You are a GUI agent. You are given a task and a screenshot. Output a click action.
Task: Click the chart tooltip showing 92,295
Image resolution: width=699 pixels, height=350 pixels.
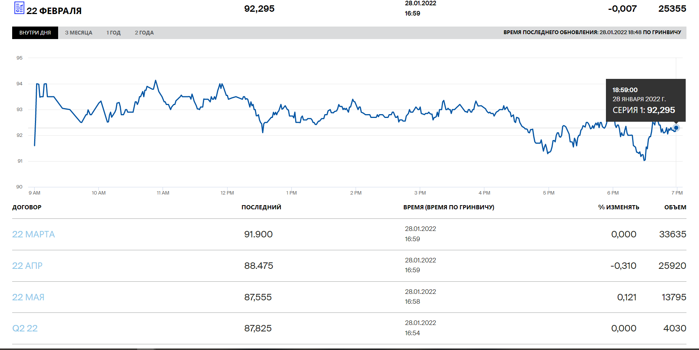coord(645,100)
